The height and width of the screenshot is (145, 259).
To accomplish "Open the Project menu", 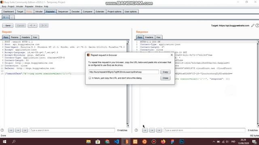I will (x=11, y=6).
